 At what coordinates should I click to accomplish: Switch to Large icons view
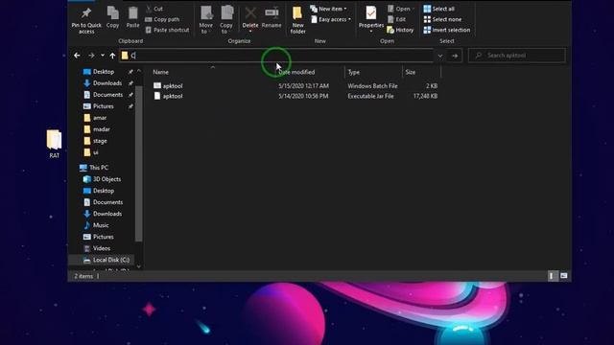point(563,276)
